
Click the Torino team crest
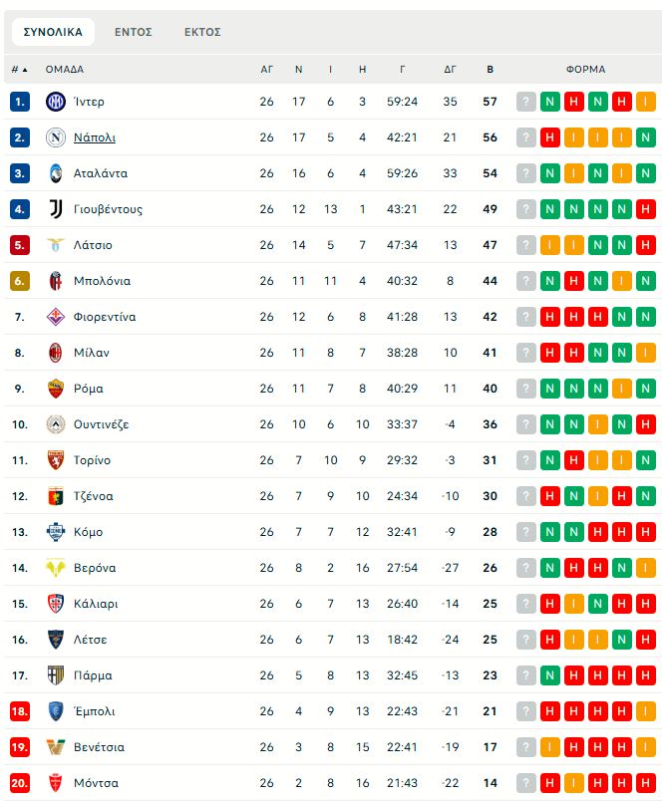pos(55,460)
